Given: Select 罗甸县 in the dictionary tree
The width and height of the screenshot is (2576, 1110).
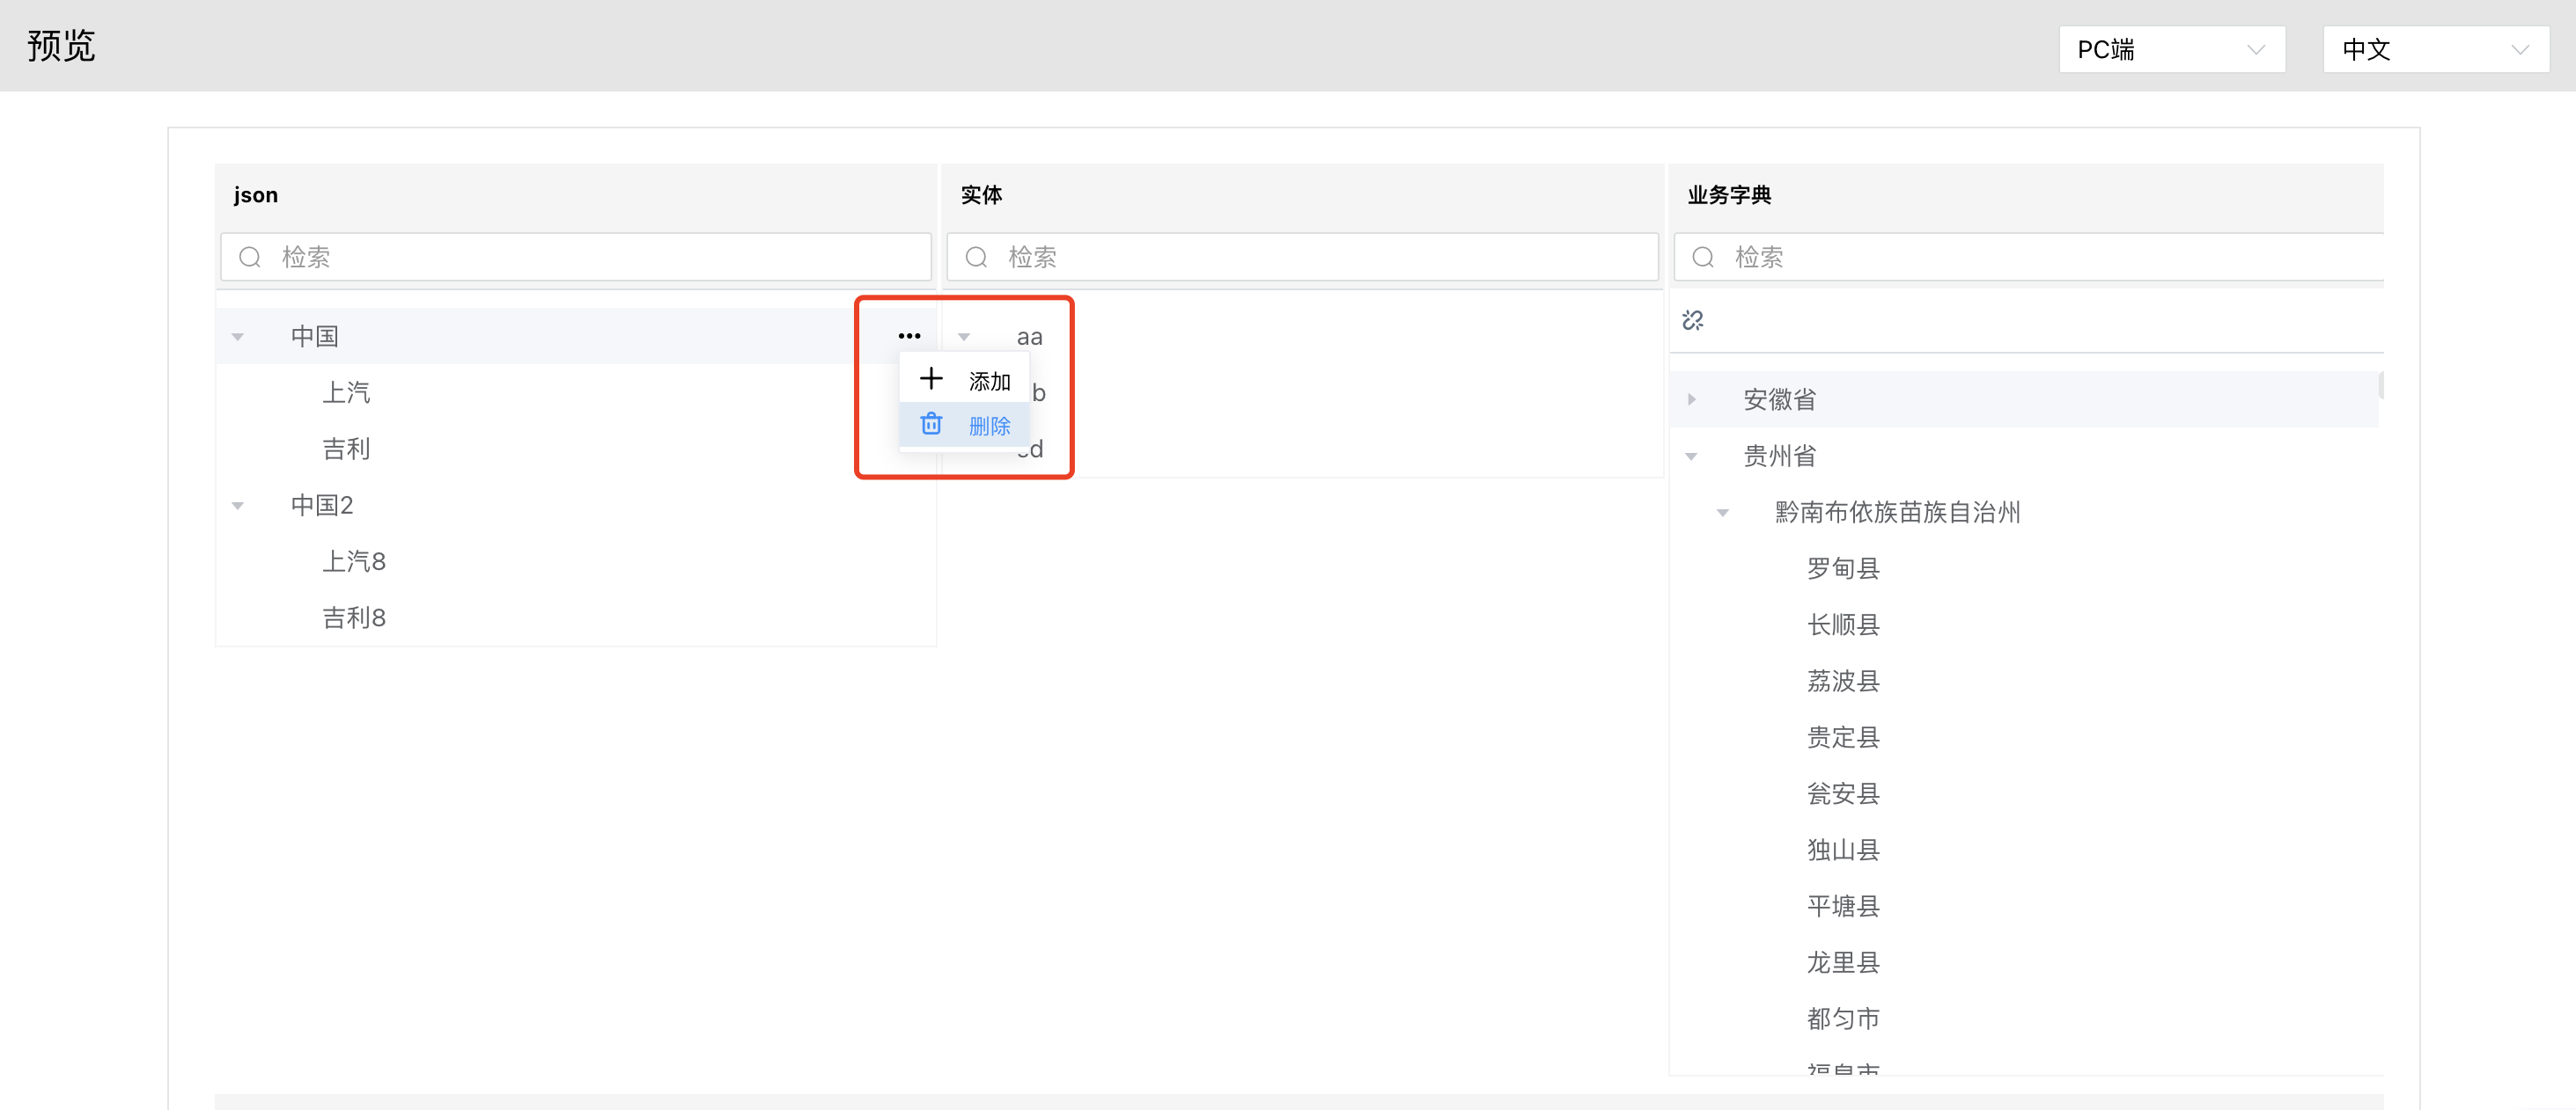Looking at the screenshot, I should [x=1842, y=568].
